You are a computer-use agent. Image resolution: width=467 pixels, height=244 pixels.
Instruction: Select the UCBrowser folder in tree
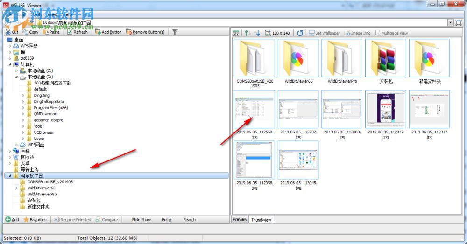tap(43, 132)
